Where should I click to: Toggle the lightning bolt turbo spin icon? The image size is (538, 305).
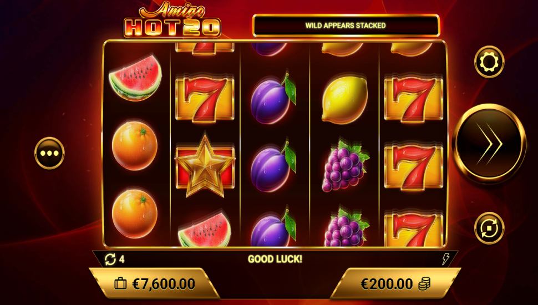click(x=445, y=259)
